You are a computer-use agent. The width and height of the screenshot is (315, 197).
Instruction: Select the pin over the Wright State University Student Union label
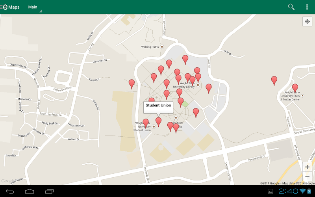(146, 123)
